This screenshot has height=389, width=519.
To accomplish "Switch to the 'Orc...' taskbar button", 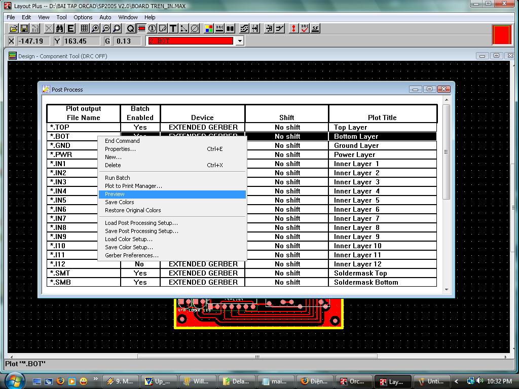I will [353, 381].
